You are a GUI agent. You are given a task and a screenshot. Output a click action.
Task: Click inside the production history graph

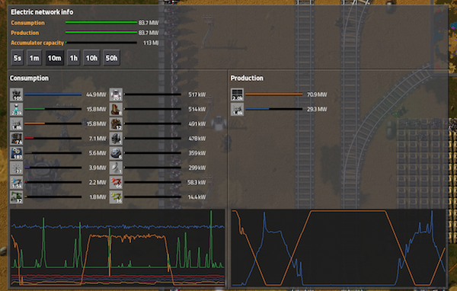pyautogui.click(x=339, y=248)
